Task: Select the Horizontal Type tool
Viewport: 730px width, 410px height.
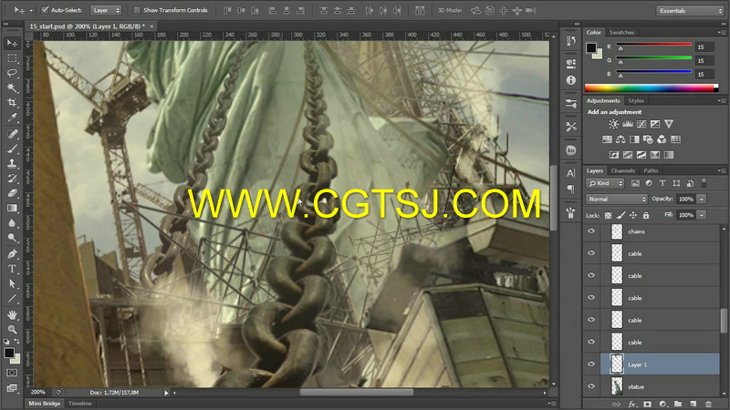Action: point(12,269)
